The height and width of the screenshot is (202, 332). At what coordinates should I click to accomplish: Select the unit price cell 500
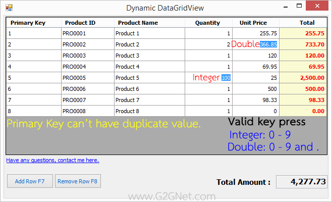coord(256,89)
